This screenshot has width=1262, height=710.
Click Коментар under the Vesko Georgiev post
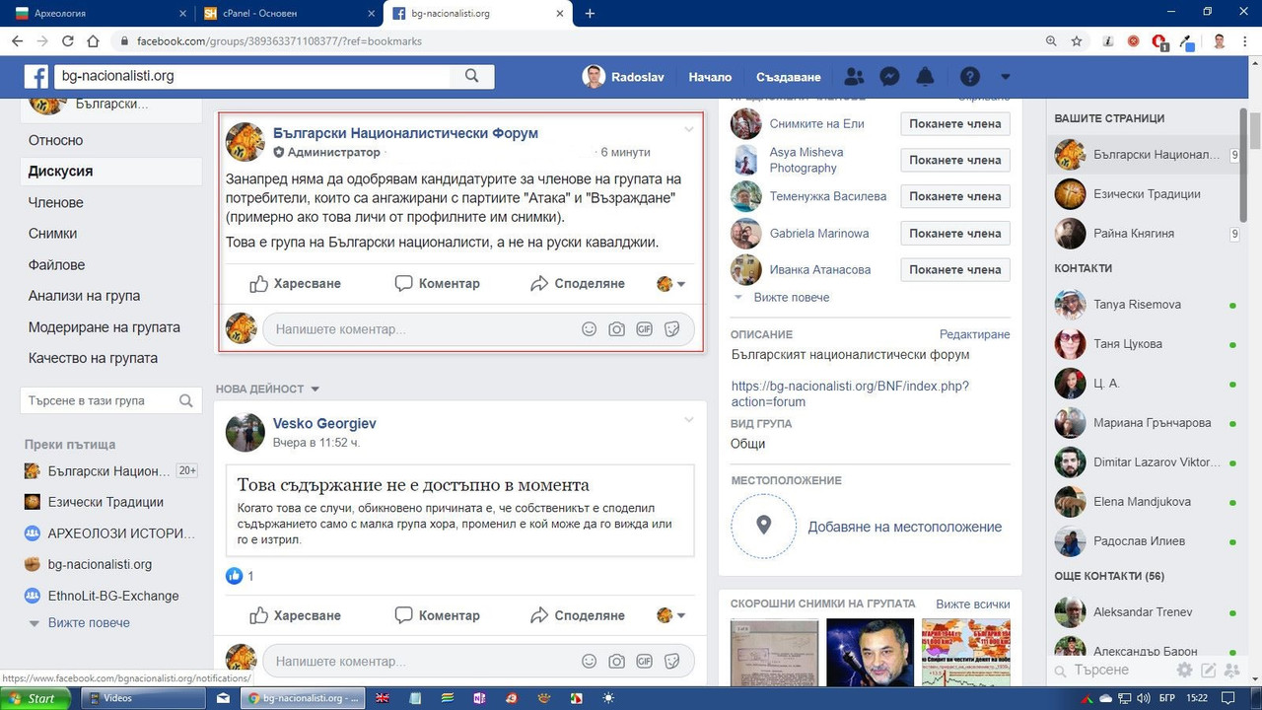[x=437, y=615]
